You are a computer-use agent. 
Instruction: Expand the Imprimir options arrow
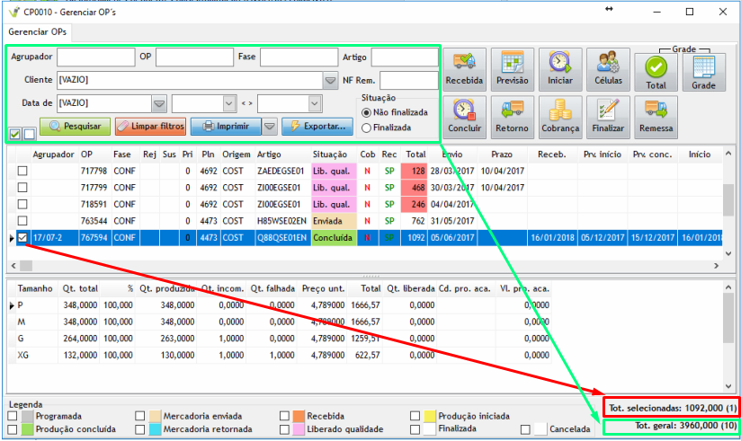point(269,127)
